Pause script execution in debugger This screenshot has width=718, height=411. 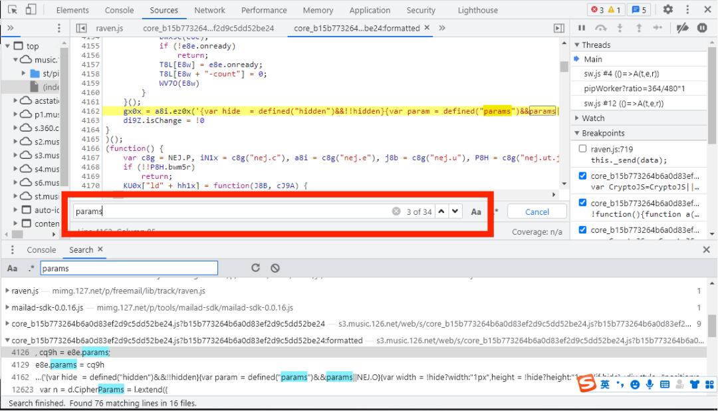tap(582, 28)
